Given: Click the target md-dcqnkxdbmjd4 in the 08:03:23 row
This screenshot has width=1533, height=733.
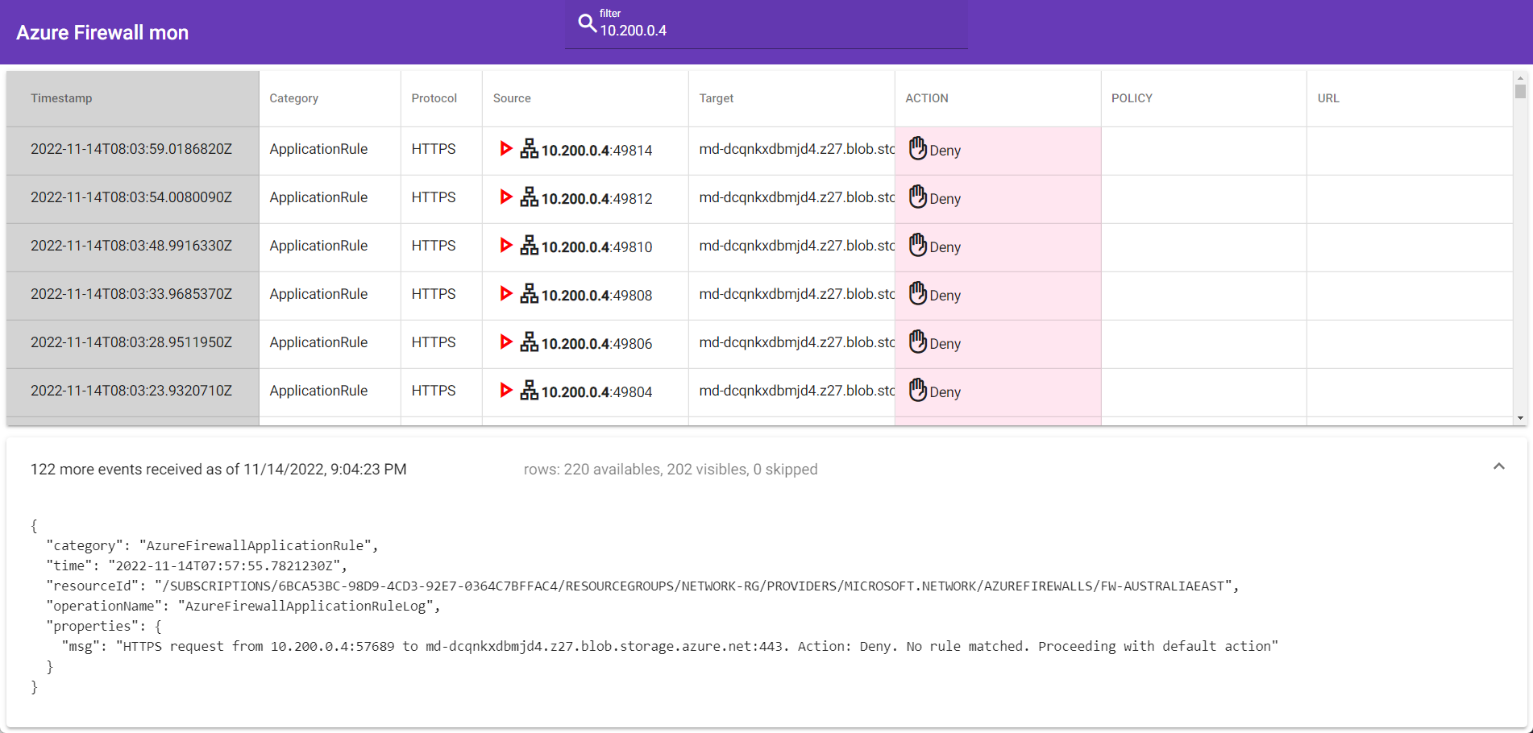Looking at the screenshot, I should click(796, 391).
